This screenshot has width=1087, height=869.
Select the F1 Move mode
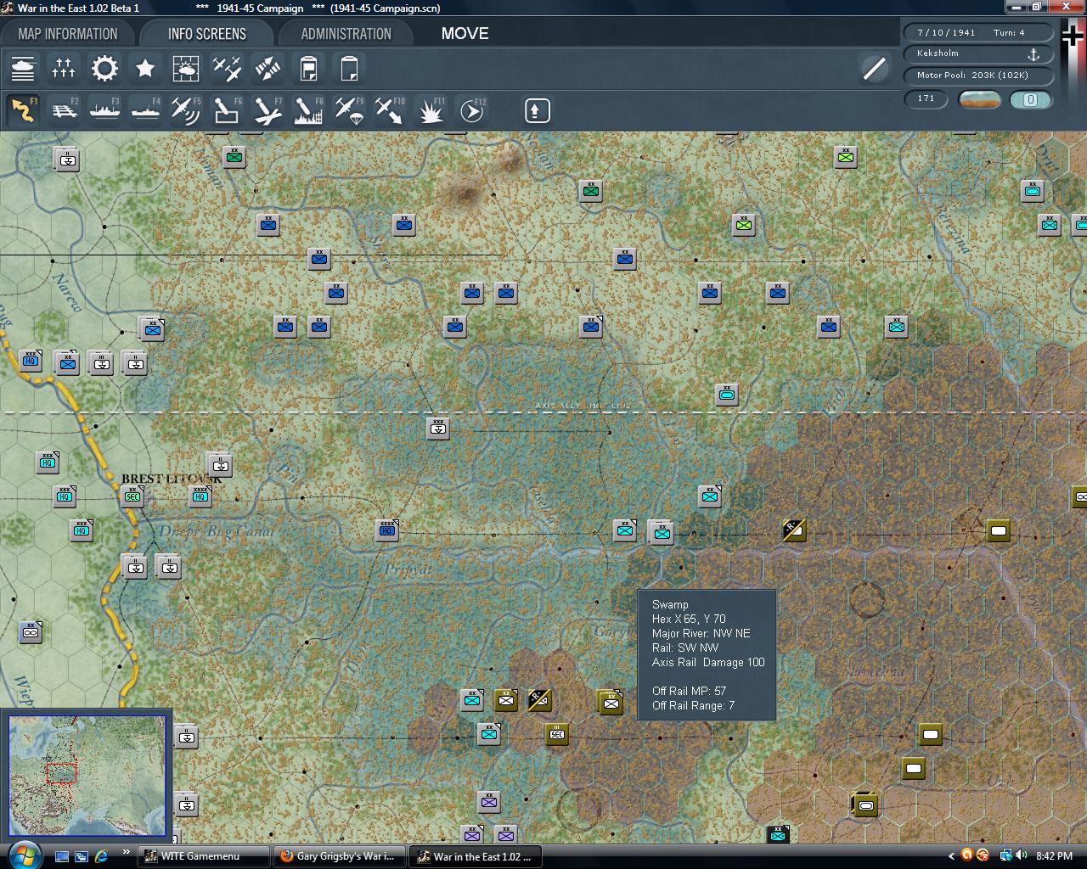click(23, 110)
